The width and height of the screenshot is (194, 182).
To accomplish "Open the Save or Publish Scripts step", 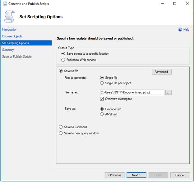I will [x=17, y=57].
